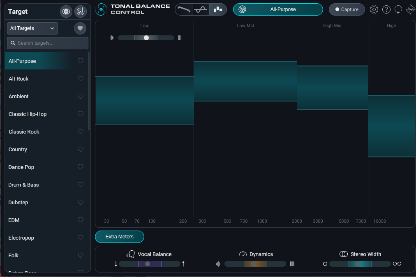Adjust the Low band crest factor slider
The width and height of the screenshot is (416, 277).
[146, 38]
